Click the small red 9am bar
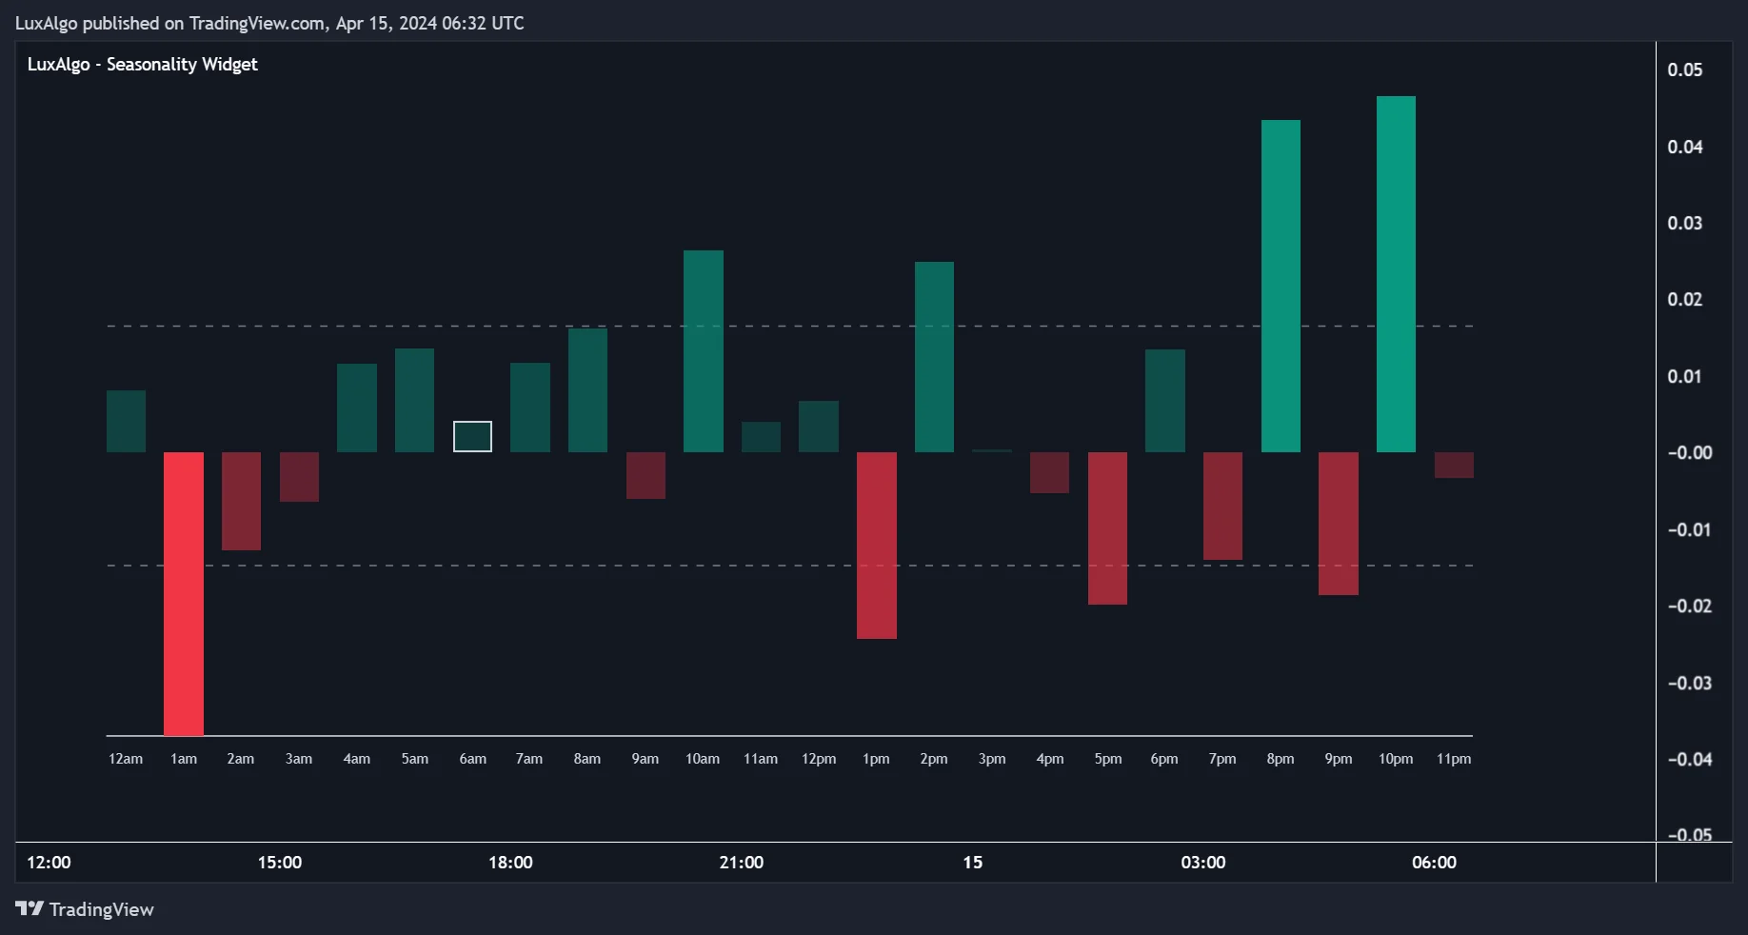1748x935 pixels. pyautogui.click(x=646, y=475)
